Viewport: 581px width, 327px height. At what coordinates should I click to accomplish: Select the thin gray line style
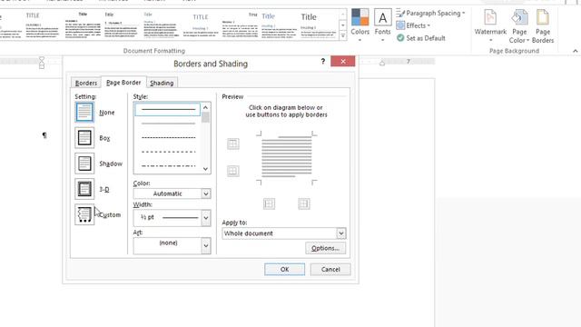click(x=168, y=124)
